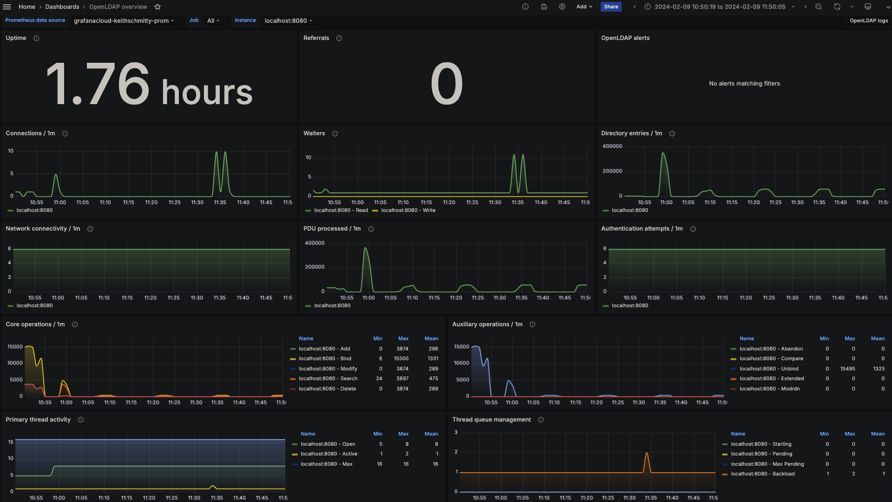This screenshot has width=892, height=502.
Task: Open the navigation sidebar with the hamburger icon
Action: [7, 7]
